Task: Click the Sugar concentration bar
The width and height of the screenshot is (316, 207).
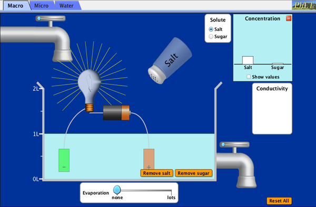Action: [278, 64]
